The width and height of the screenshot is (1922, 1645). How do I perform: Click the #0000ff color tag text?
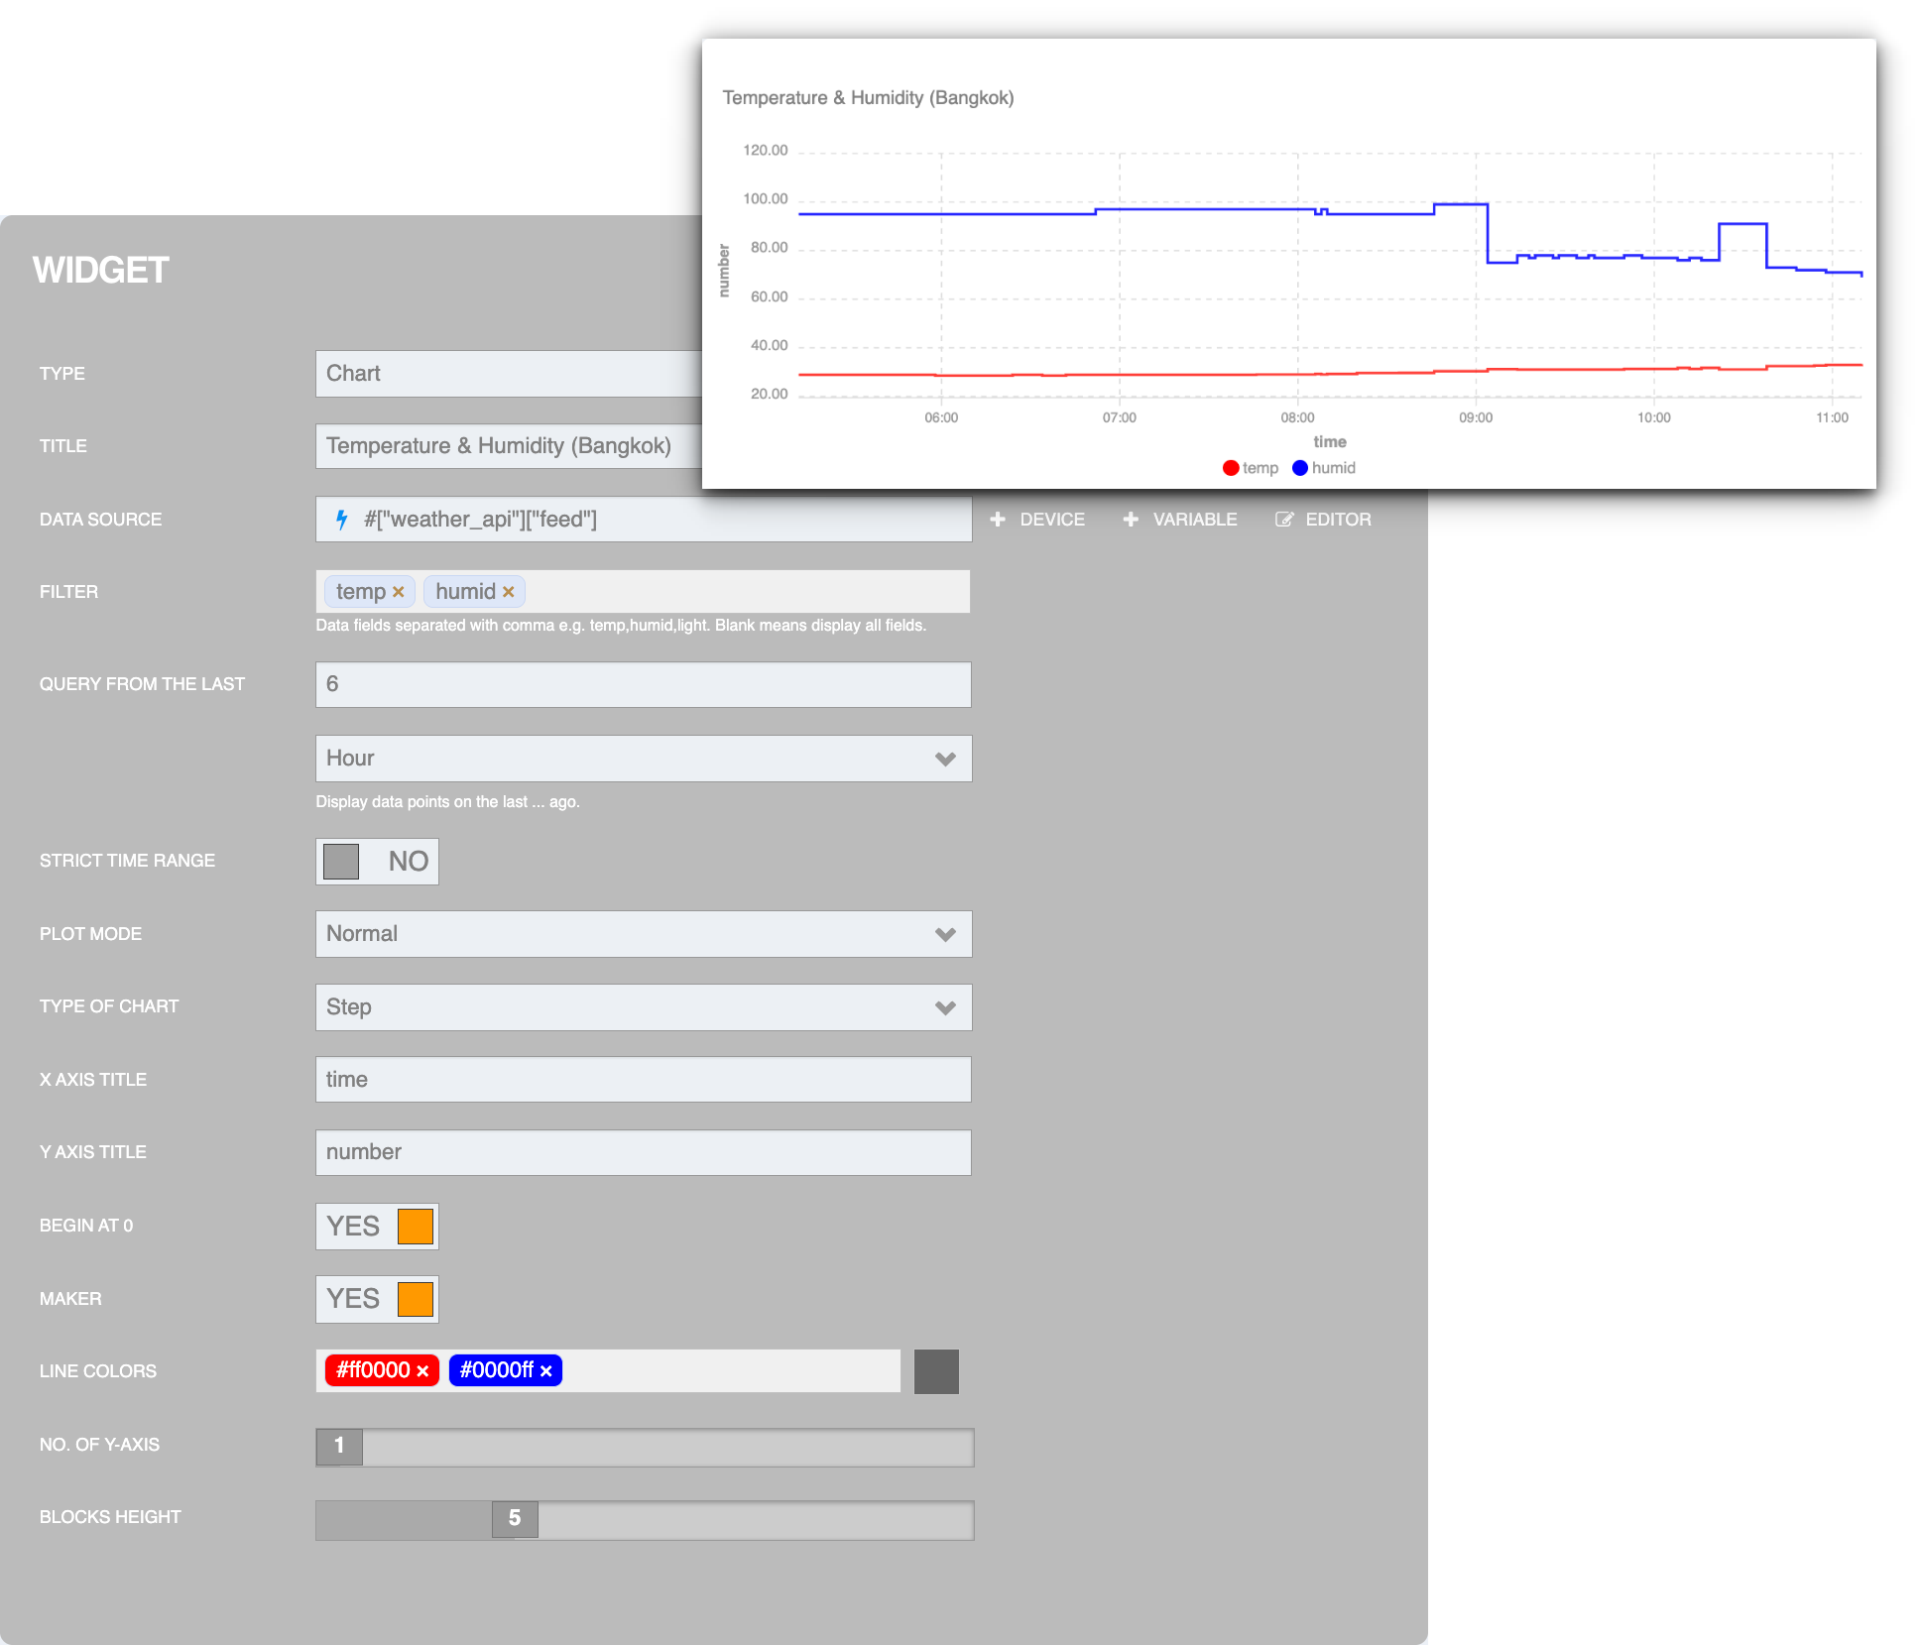pos(497,1370)
